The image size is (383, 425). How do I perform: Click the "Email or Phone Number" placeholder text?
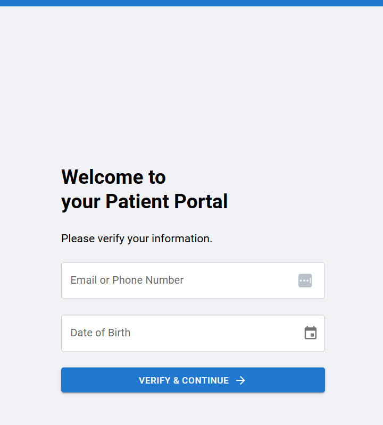(x=127, y=280)
